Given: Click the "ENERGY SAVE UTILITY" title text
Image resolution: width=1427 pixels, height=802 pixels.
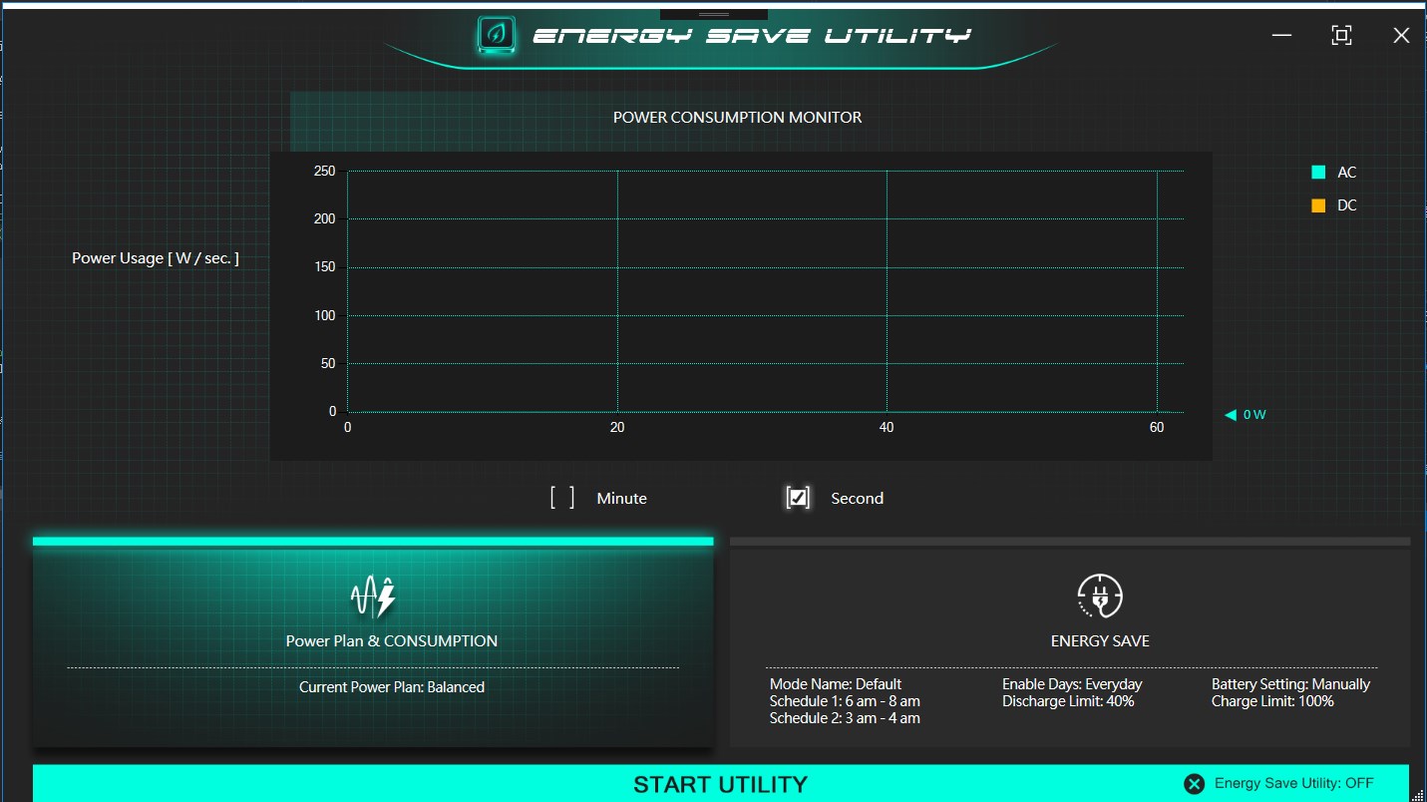Looking at the screenshot, I should (752, 36).
